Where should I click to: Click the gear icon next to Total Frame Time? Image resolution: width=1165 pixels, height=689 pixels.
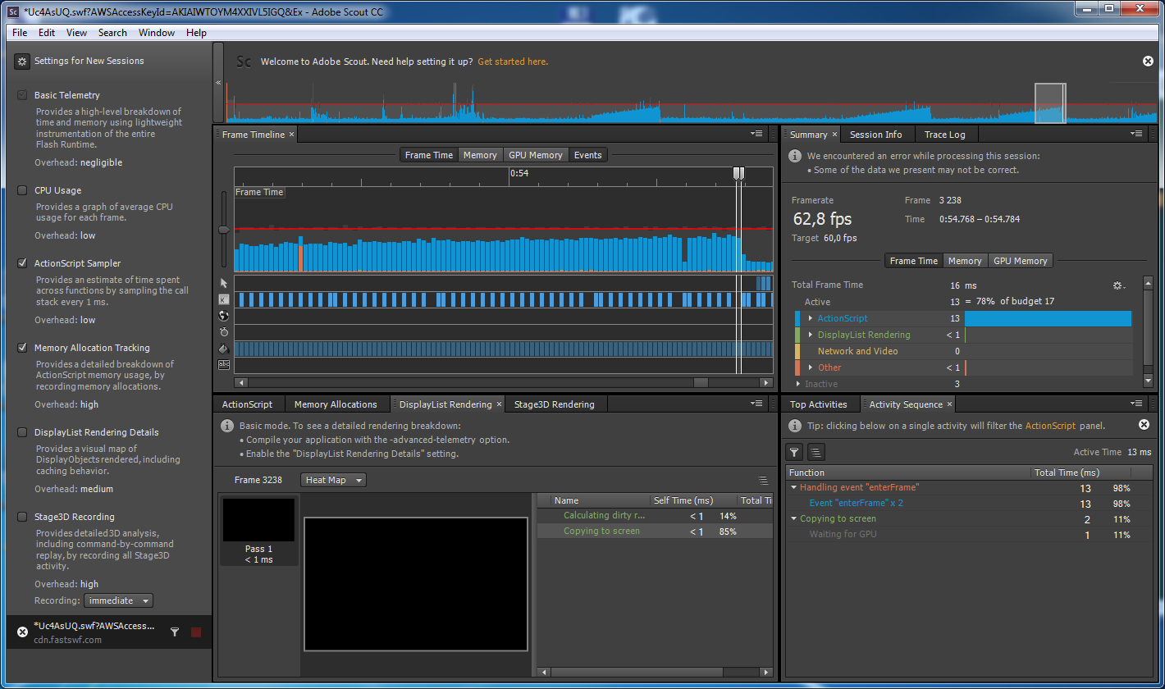click(x=1117, y=285)
